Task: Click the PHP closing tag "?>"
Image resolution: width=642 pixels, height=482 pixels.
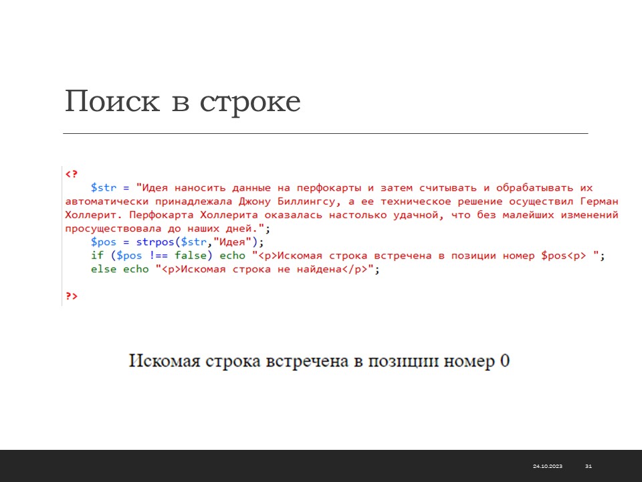Action: click(x=72, y=296)
